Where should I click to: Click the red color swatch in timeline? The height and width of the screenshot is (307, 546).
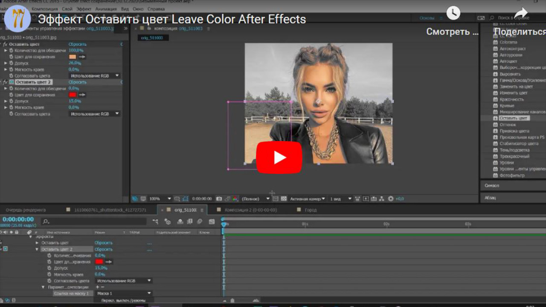tap(99, 261)
